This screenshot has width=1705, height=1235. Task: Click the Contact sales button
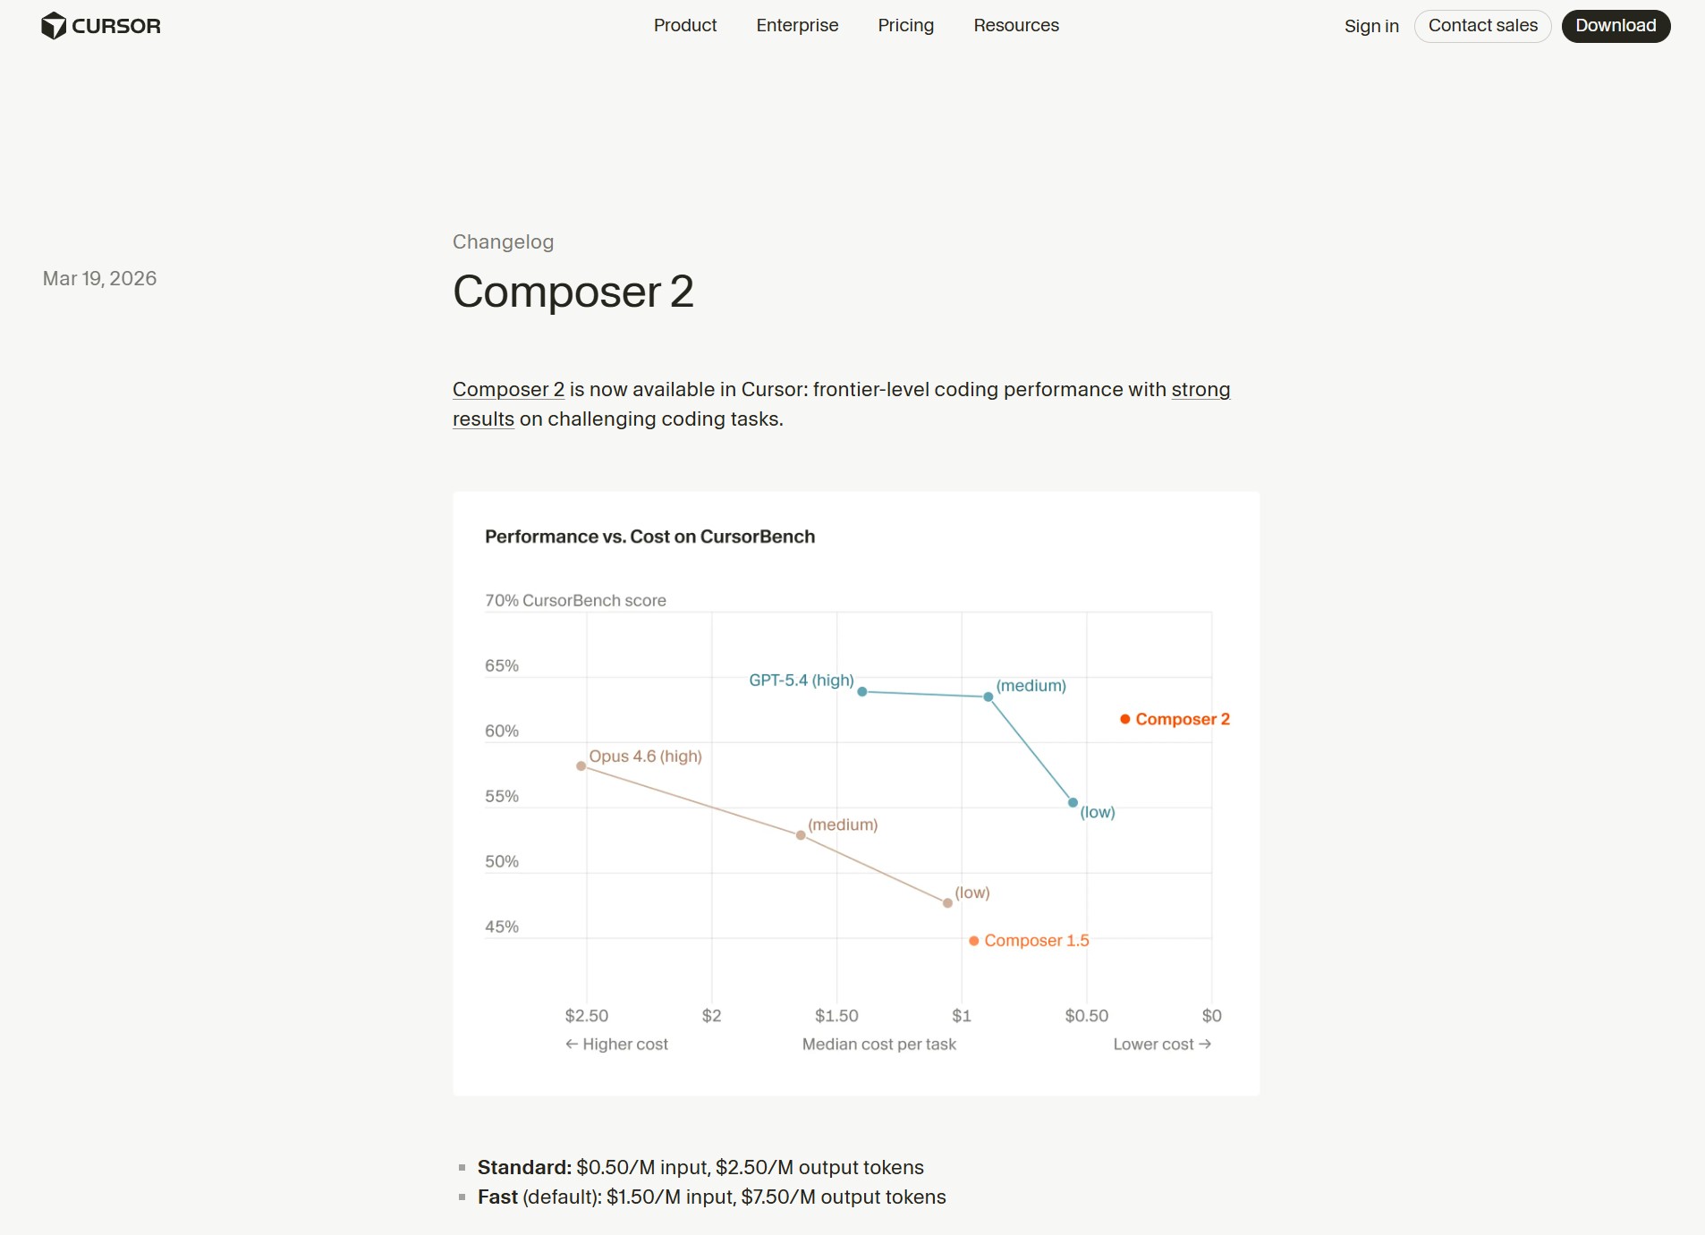1481,25
